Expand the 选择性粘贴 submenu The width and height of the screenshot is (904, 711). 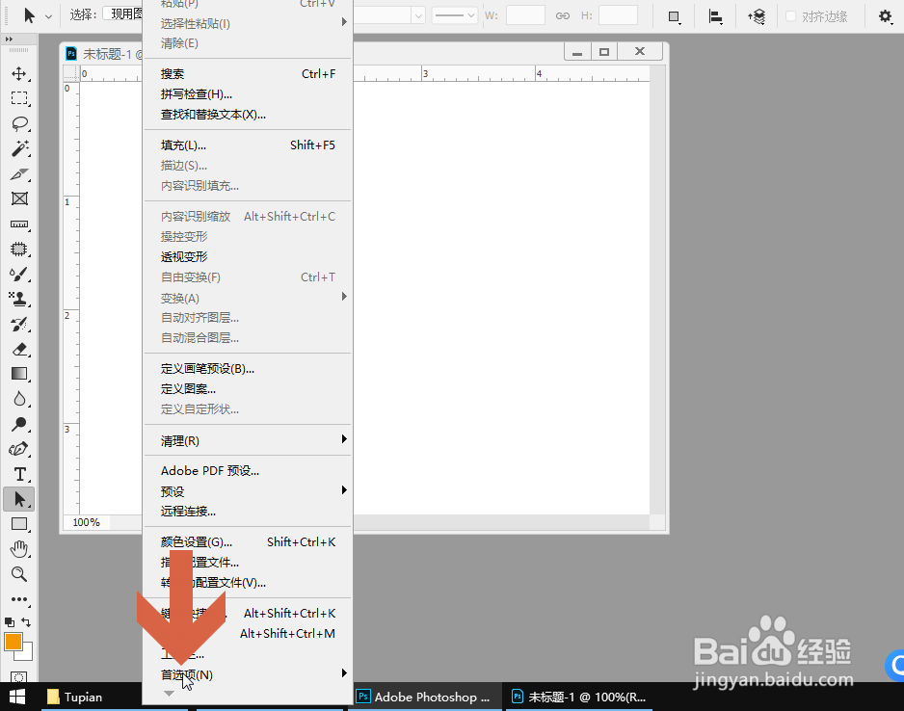click(248, 24)
